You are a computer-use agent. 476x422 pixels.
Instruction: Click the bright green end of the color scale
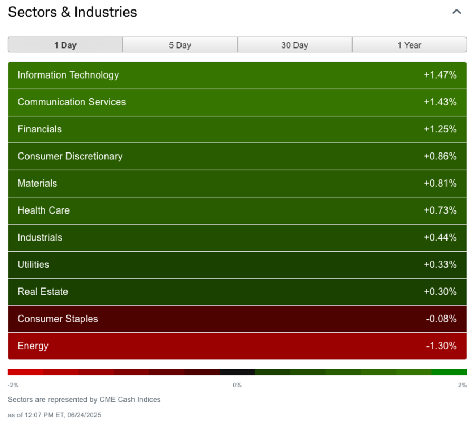tap(449, 372)
